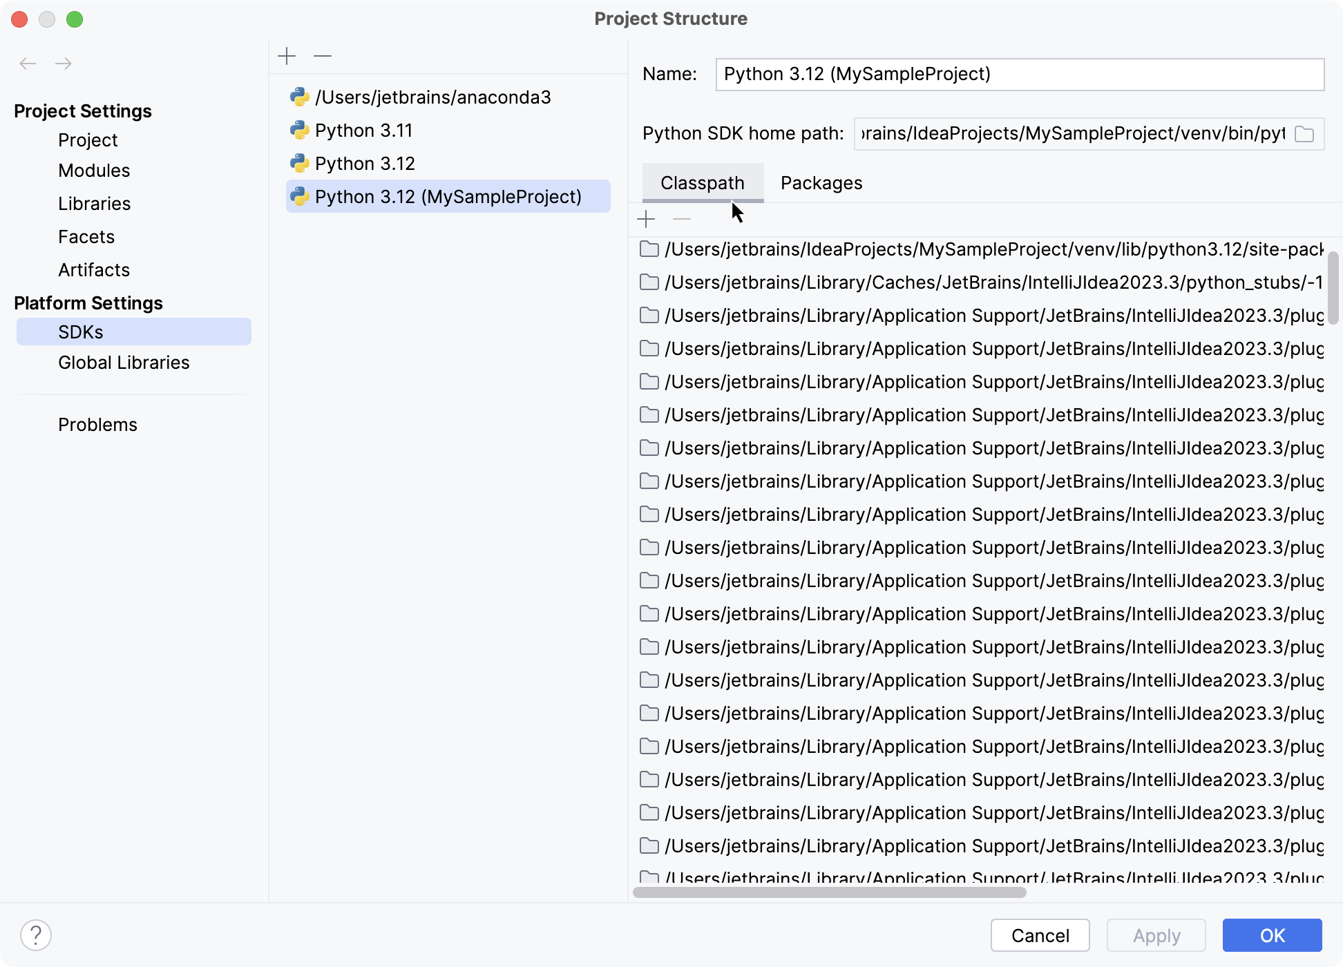Select the Python 3.11 SDK
Screen dimensions: 1343x967
point(364,130)
